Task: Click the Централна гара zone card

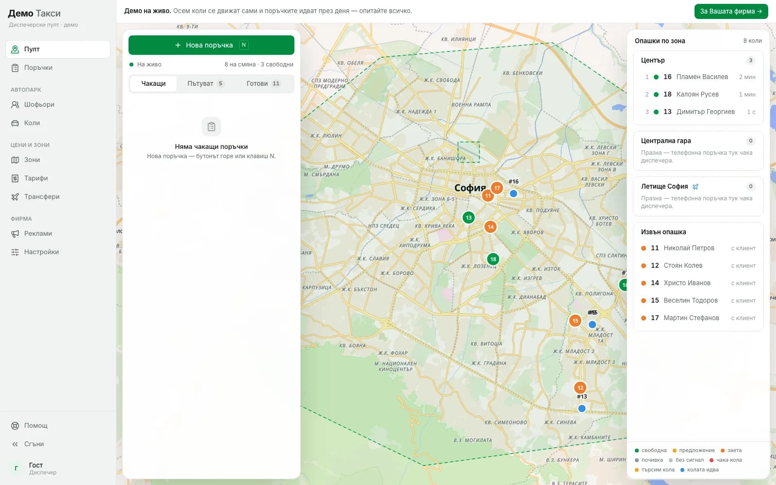Action: coord(698,151)
